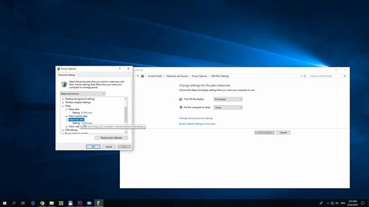Click the Up arrow in Control Panel window
This screenshot has height=207, width=369.
coord(138,76)
